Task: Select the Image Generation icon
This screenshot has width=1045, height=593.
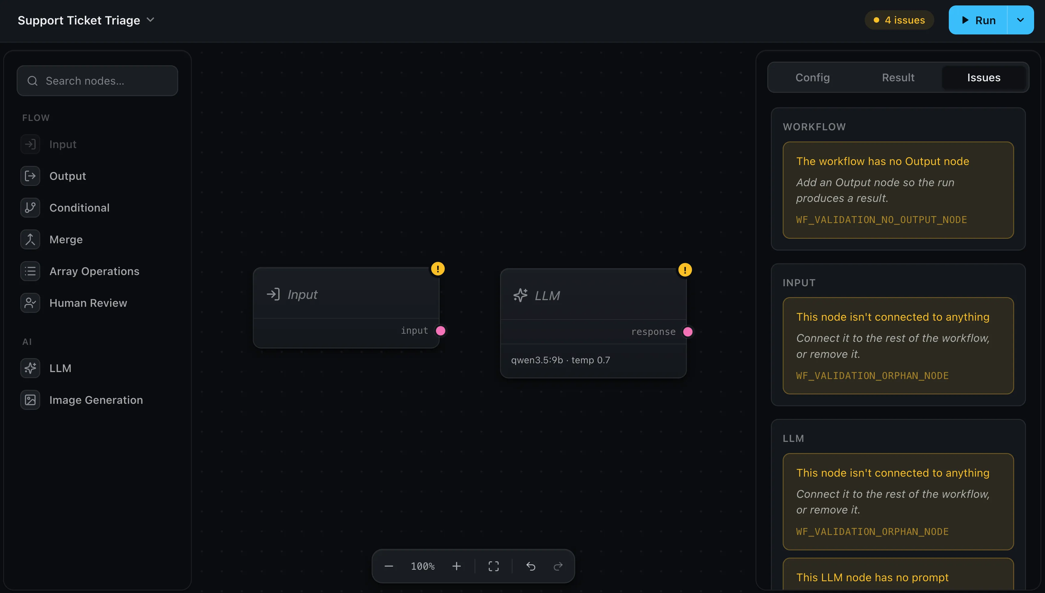Action: point(30,400)
